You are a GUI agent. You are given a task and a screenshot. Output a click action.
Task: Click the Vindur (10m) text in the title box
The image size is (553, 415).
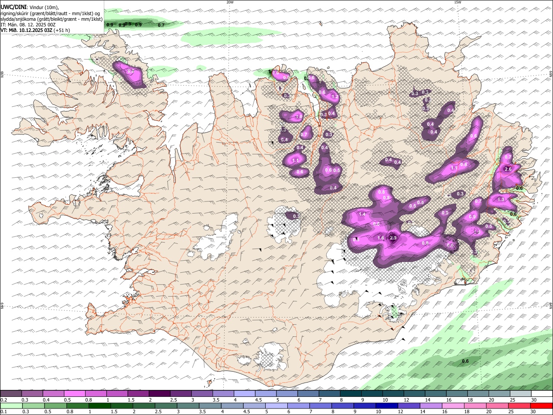44,7
